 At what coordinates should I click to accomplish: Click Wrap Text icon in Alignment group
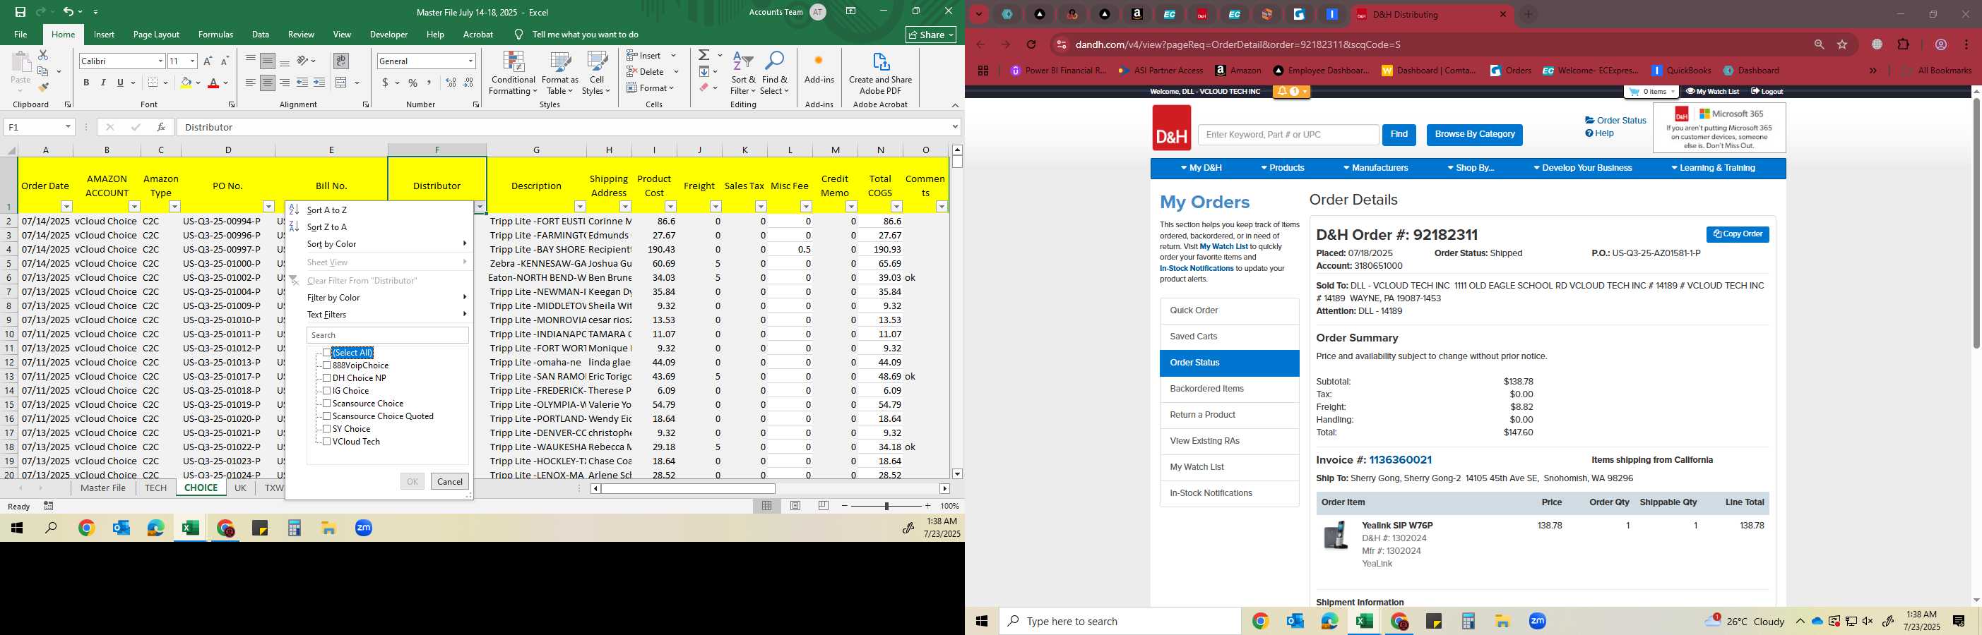pyautogui.click(x=341, y=61)
